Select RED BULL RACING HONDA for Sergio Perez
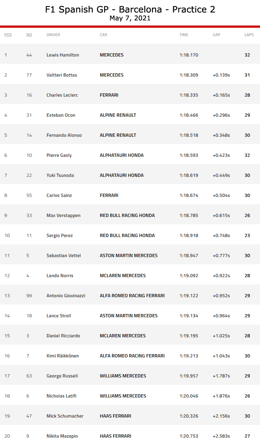The width and height of the screenshot is (260, 442). [127, 236]
